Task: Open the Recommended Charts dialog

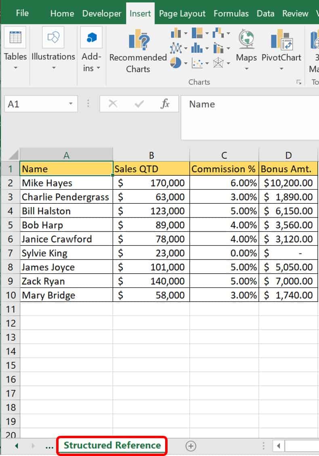Action: pos(138,52)
